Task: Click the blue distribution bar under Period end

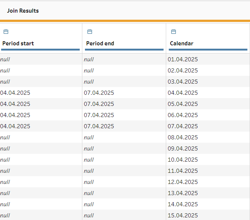Action: tap(124, 50)
